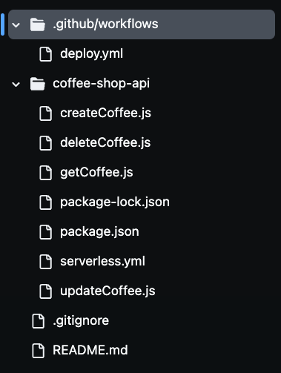Screen dimensions: 281x373
Task: Click the file icon beside serverless.yml
Action: click(46, 262)
